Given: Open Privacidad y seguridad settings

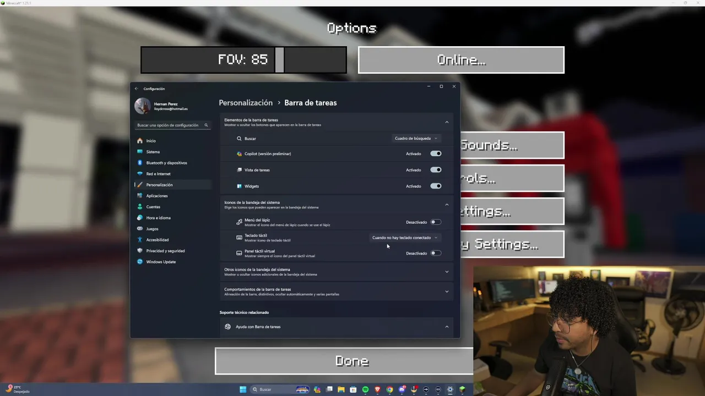Looking at the screenshot, I should coord(172,251).
